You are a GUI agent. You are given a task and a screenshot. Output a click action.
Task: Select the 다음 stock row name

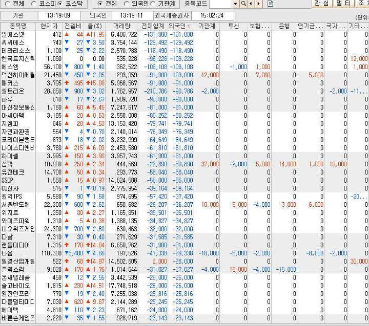tap(7, 253)
